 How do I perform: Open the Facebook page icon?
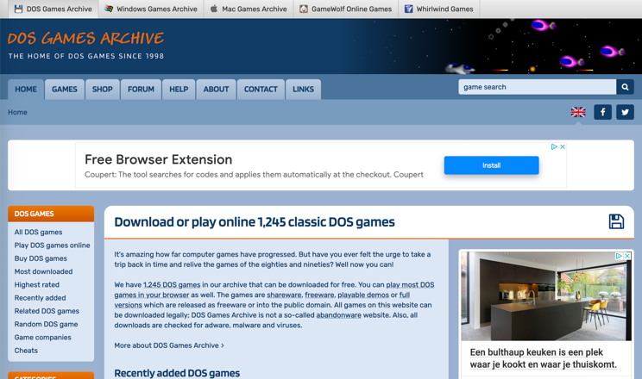coord(602,112)
